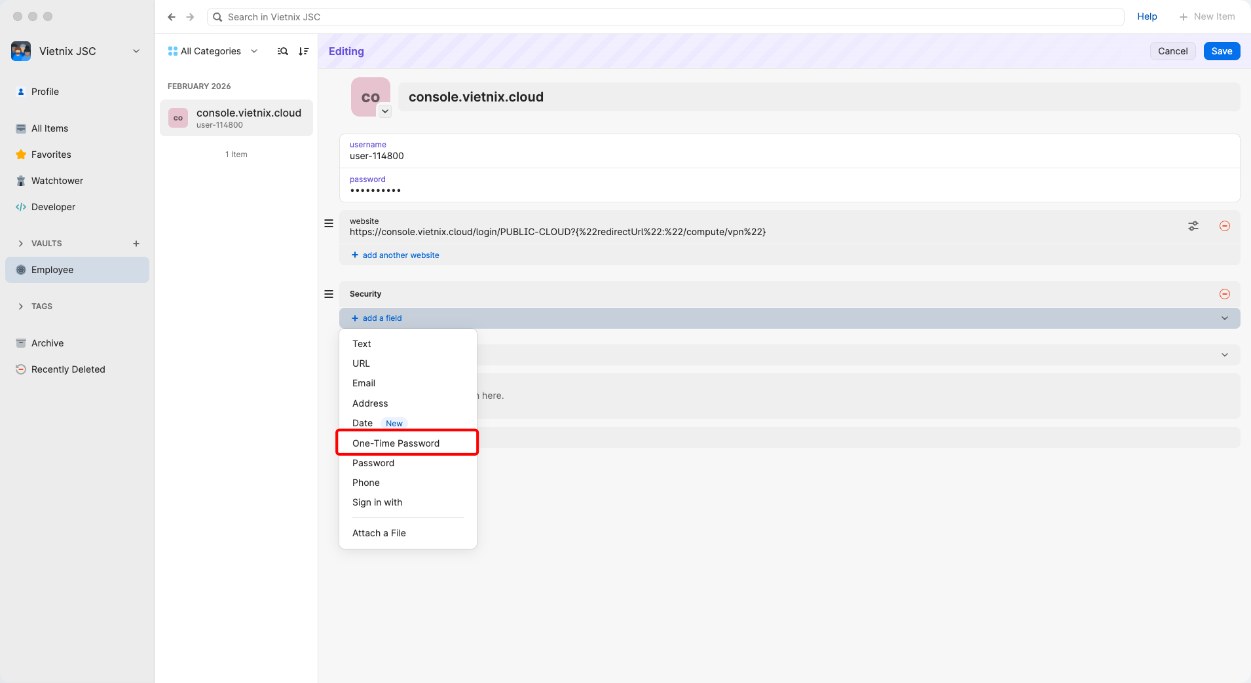Remove the website field via minus icon

(1225, 226)
